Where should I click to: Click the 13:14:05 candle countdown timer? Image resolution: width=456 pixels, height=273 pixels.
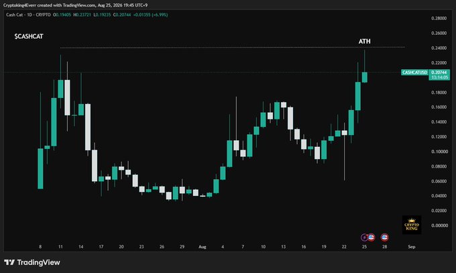click(439, 77)
